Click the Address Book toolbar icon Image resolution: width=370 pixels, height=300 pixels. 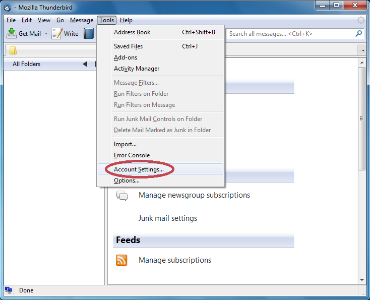89,33
